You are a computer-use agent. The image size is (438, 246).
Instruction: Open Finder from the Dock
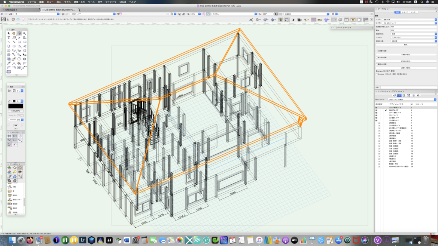pyautogui.click(x=12, y=240)
